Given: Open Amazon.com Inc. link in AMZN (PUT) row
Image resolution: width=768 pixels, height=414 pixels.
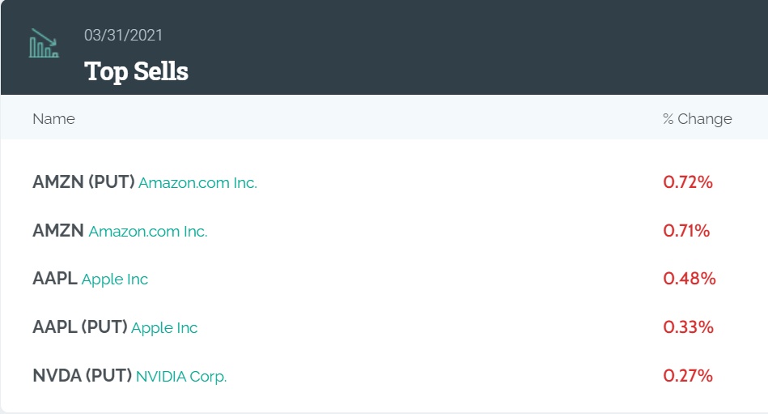Looking at the screenshot, I should tap(197, 183).
